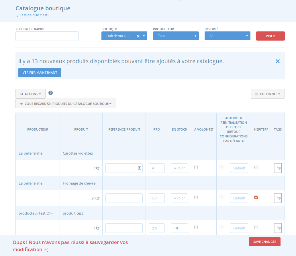Click La belle ferme in Carottes violettes row
Viewport: 296px width, 256px height.
coord(30,153)
